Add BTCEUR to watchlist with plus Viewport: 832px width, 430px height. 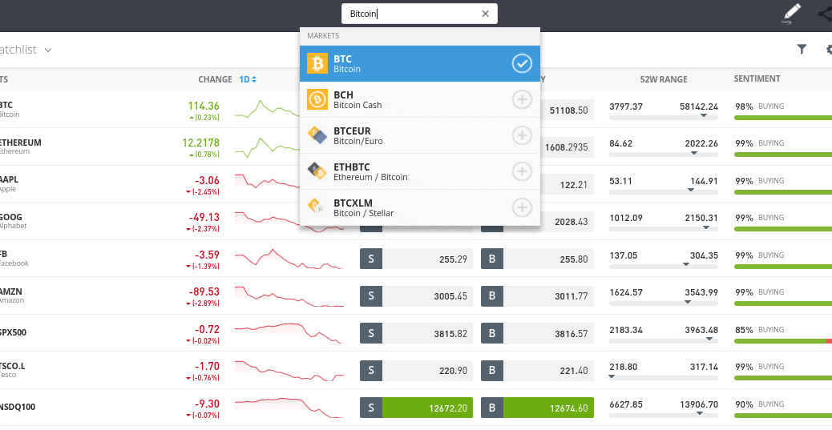[x=522, y=135]
